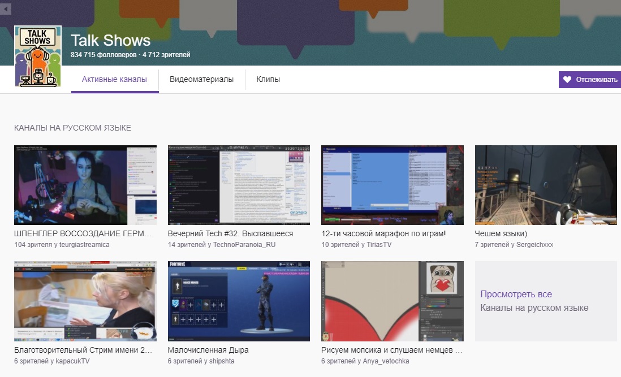The height and width of the screenshot is (377, 621).
Task: Open the 12-ти часовой марафон stream thumbnail
Action: 393,185
